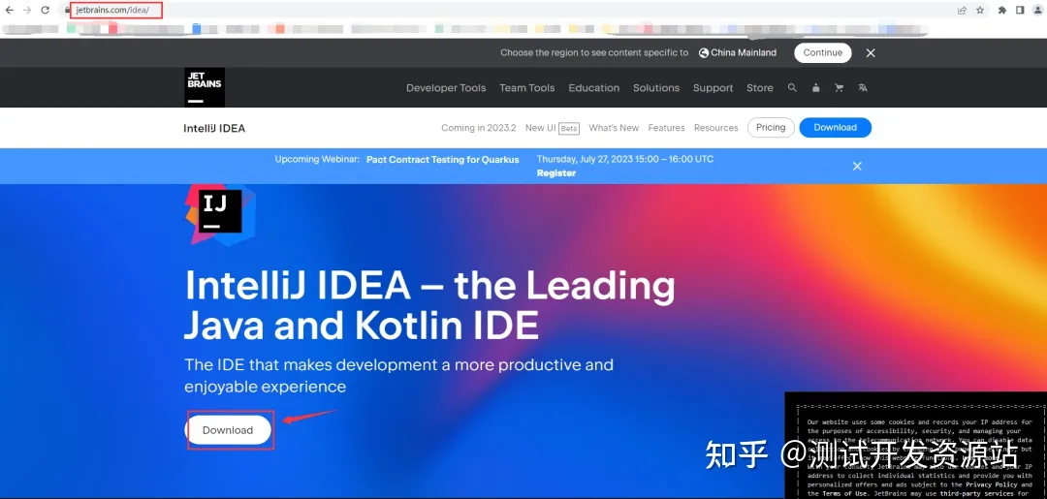Close the upcoming webinar banner

pyautogui.click(x=857, y=166)
